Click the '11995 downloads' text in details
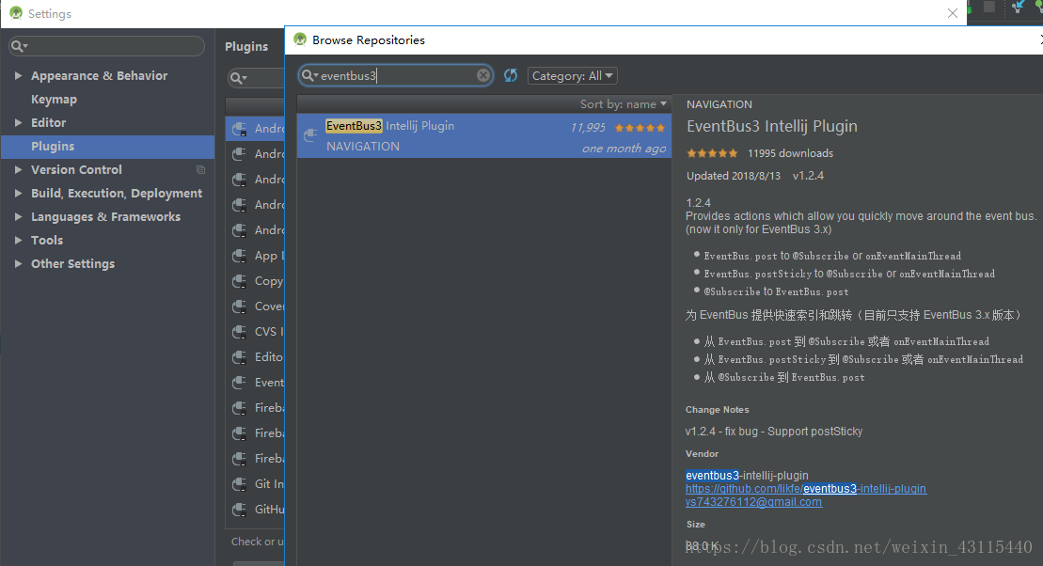The width and height of the screenshot is (1043, 566). pos(790,153)
